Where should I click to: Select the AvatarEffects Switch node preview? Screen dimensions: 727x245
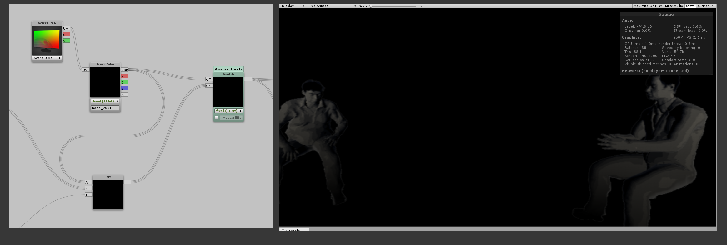tap(228, 92)
